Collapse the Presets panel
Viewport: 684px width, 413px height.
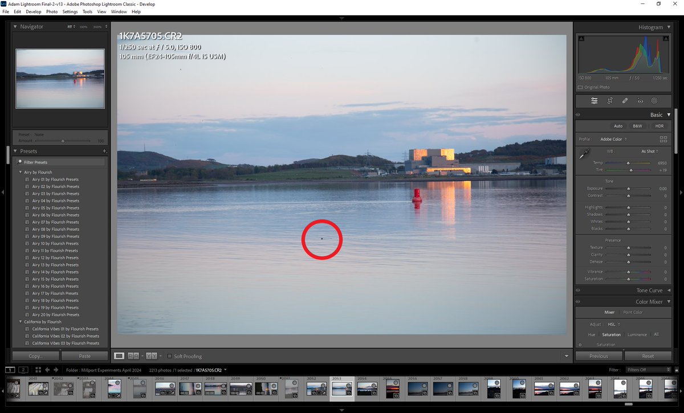(15, 152)
